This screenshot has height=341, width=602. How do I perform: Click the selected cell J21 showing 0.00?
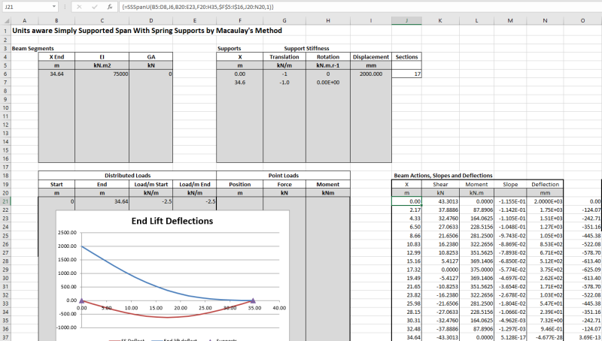[406, 201]
